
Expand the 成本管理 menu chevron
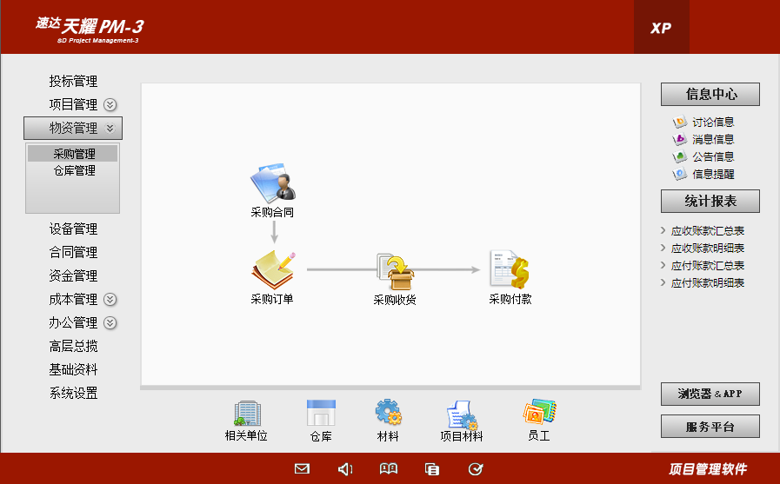point(110,300)
